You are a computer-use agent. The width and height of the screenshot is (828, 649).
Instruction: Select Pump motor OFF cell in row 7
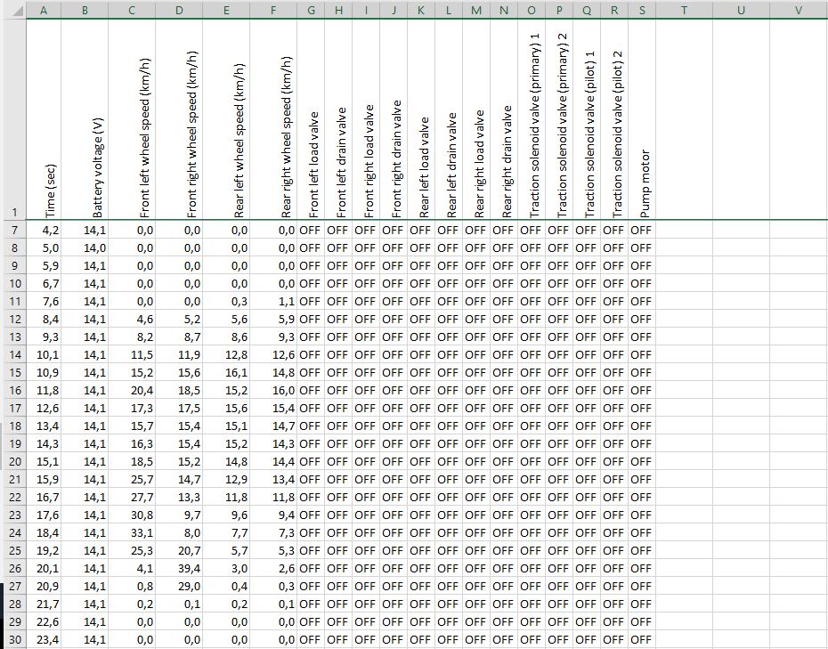tap(642, 230)
